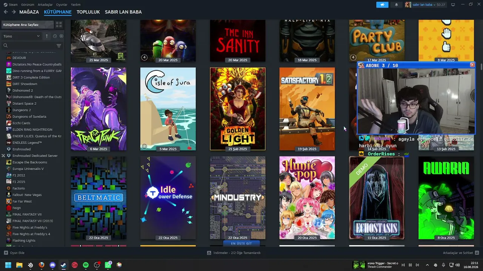
Task: Open SABIR LAN BABA profile tab
Action: 123,12
